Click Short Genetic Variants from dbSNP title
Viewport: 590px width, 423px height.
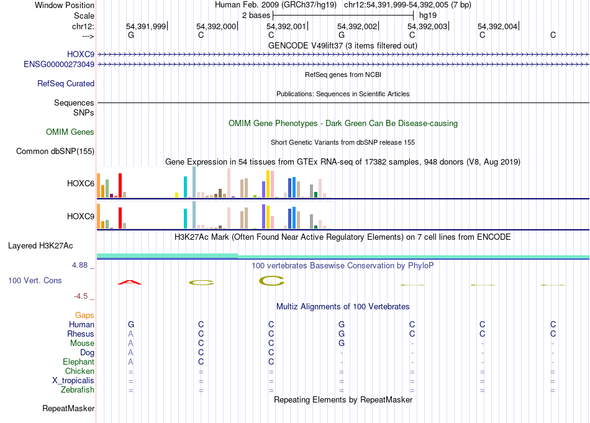[343, 142]
